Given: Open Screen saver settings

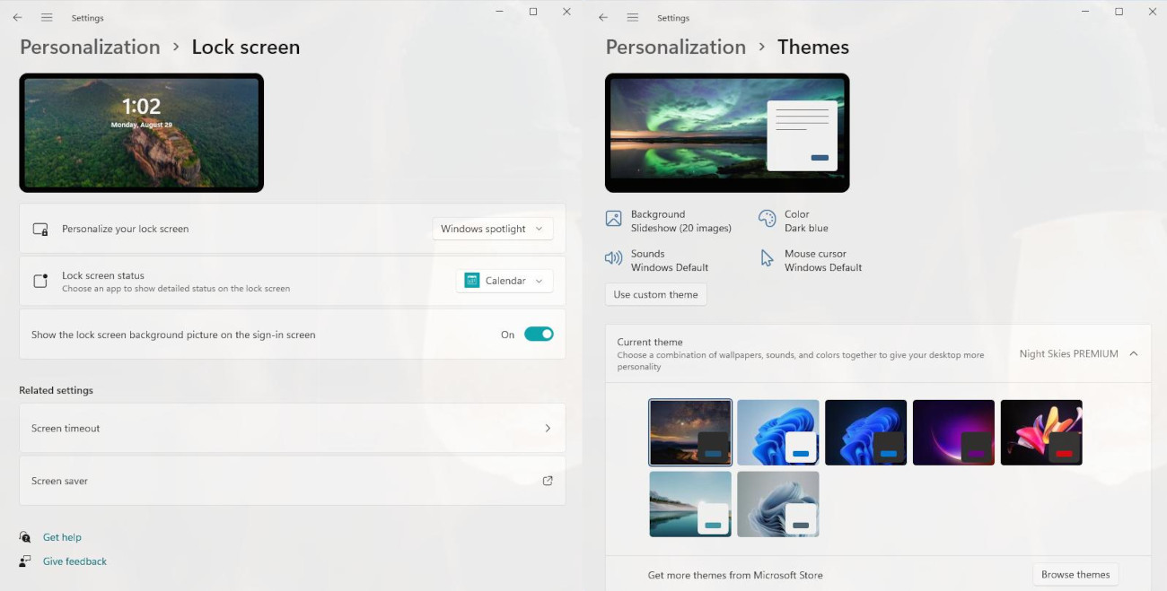Looking at the screenshot, I should point(293,481).
